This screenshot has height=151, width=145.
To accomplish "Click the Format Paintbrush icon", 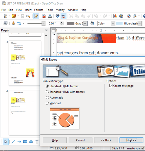I will coord(89,16).
